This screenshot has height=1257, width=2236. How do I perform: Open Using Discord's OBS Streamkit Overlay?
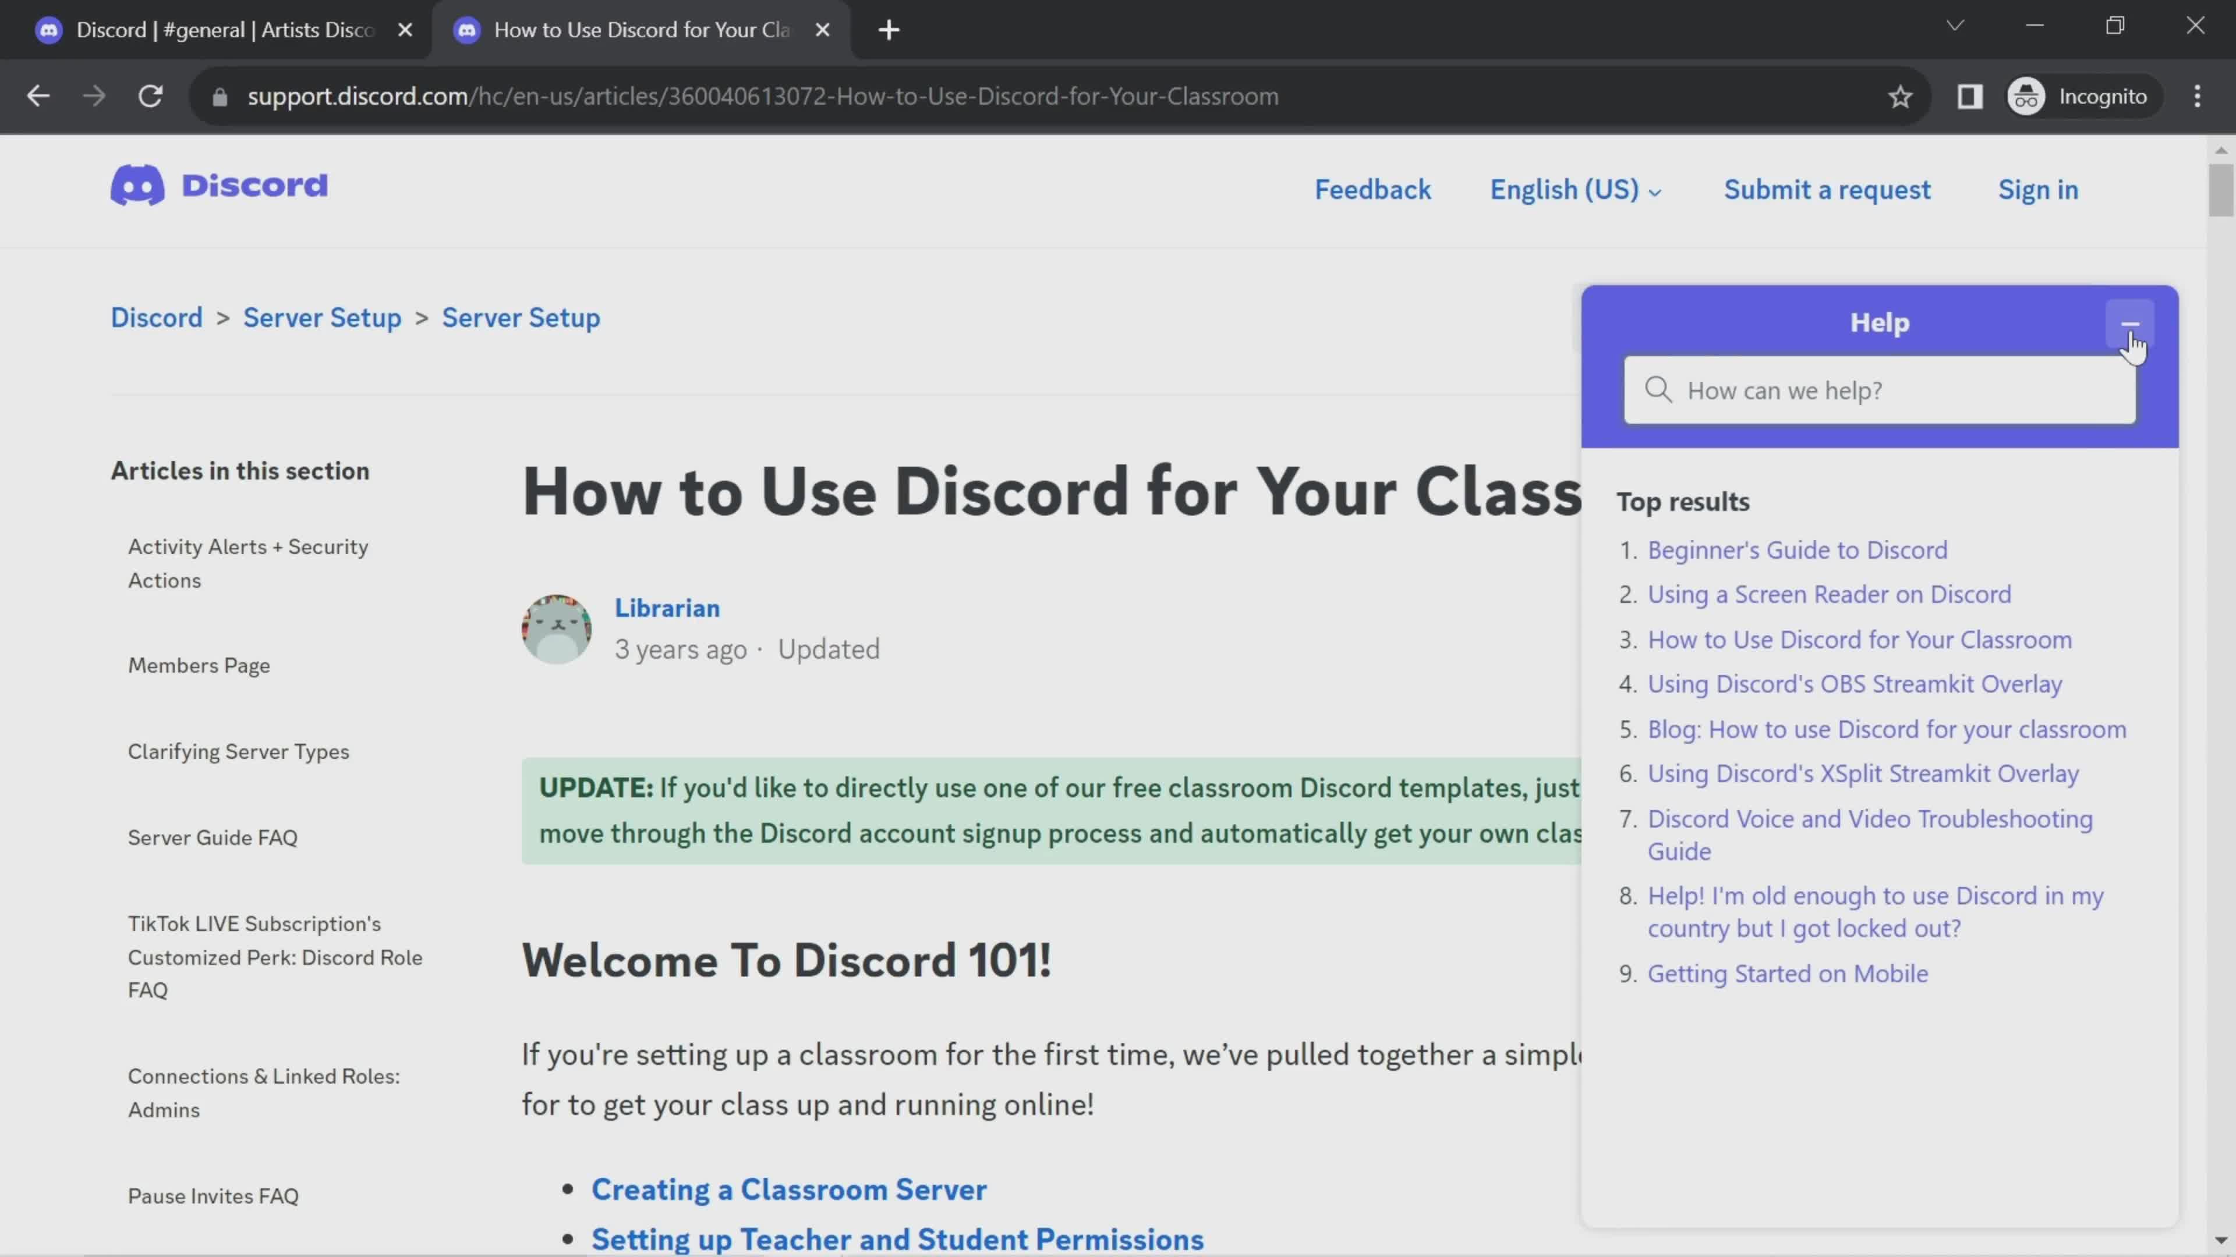pyautogui.click(x=1855, y=684)
